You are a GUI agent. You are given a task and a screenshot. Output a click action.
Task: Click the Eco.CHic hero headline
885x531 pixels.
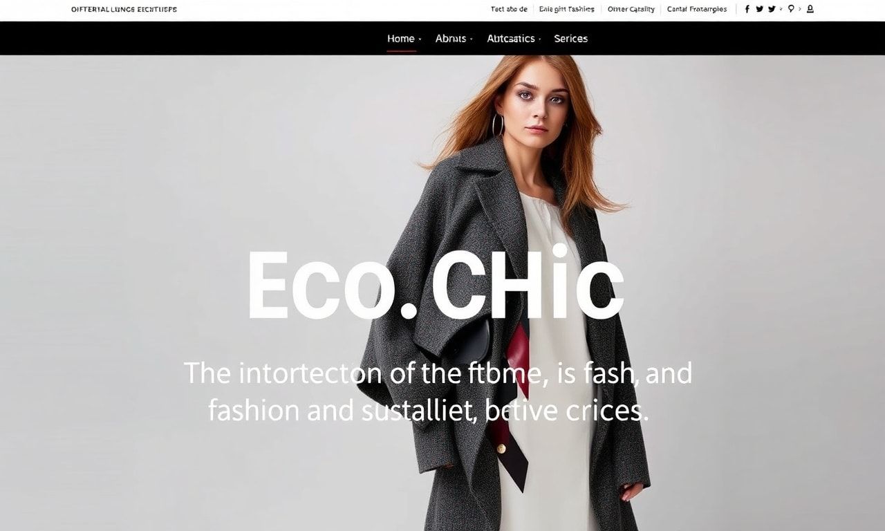click(x=436, y=285)
